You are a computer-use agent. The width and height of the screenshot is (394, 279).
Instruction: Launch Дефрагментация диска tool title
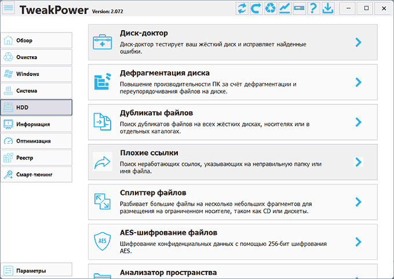coord(165,73)
